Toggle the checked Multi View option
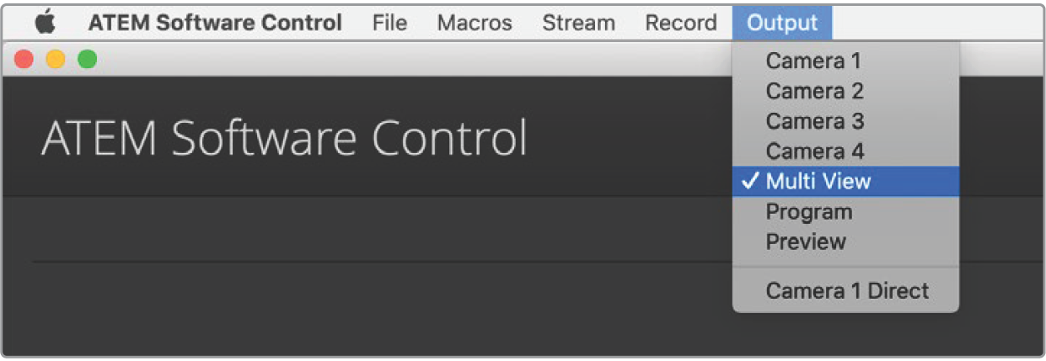Viewport: 1046px width, 361px height. point(818,181)
